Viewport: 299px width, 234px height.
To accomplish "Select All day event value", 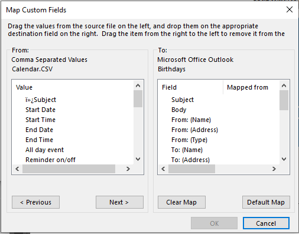I will 44,150.
